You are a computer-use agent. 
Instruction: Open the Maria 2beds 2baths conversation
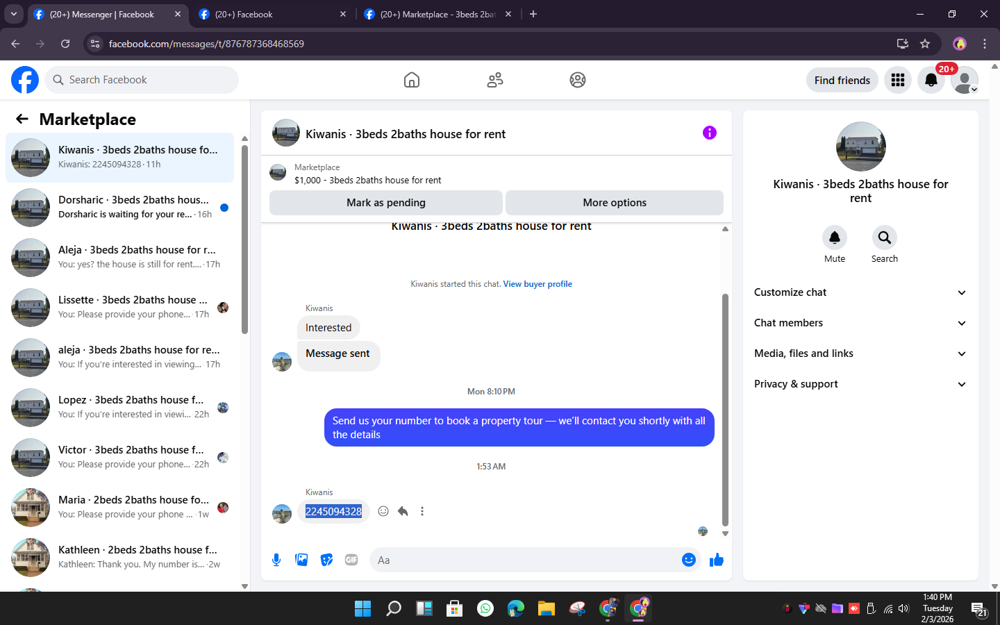pos(119,508)
